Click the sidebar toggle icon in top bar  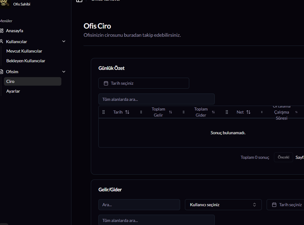click(x=79, y=1)
